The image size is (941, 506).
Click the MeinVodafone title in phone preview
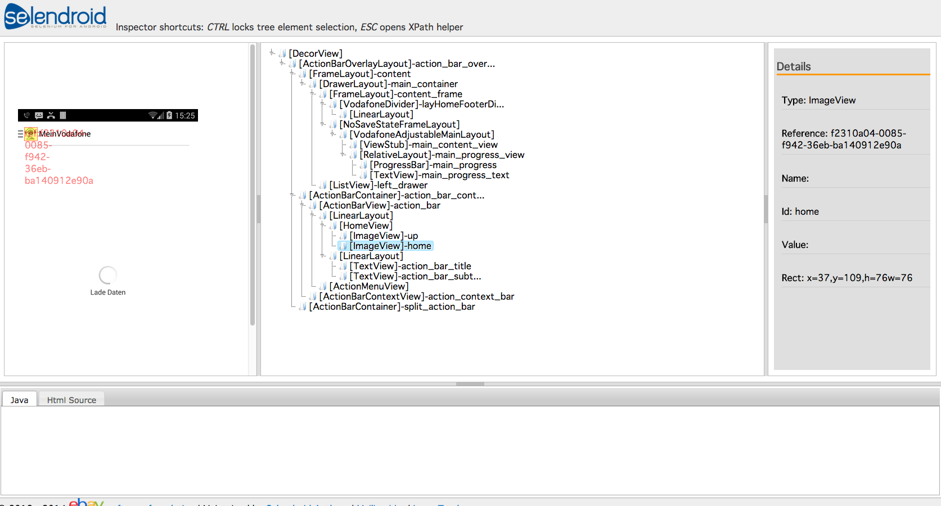tap(65, 134)
